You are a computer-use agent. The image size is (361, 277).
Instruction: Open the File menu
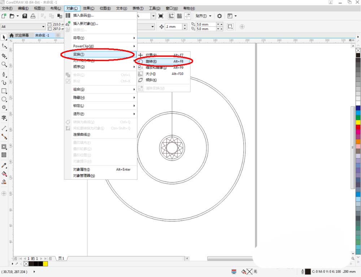coord(7,8)
